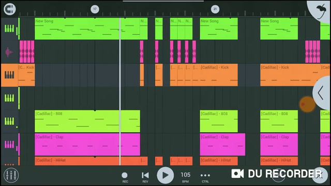
Task: Select the [Cadillac] - 808 clip at bar 21
Action: (x=219, y=121)
